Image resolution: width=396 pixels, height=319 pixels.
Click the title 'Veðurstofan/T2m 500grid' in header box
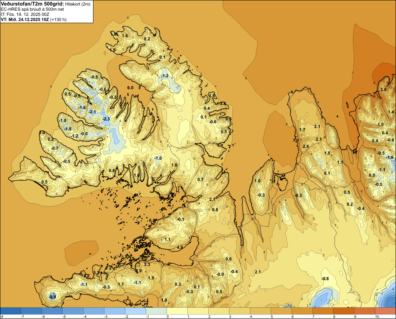click(x=32, y=4)
